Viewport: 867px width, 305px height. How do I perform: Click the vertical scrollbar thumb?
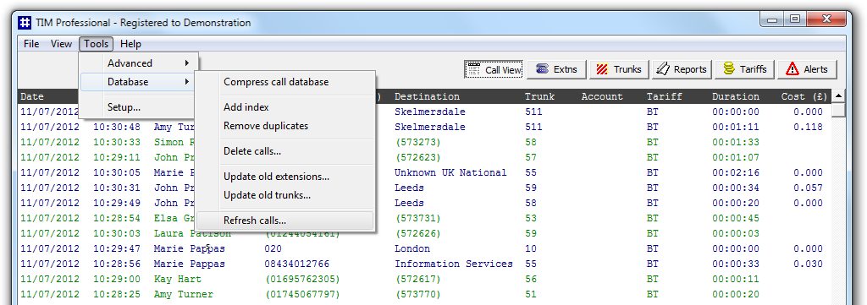tap(839, 110)
